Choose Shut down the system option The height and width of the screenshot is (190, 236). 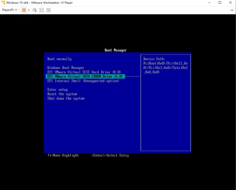pyautogui.click(x=66, y=98)
